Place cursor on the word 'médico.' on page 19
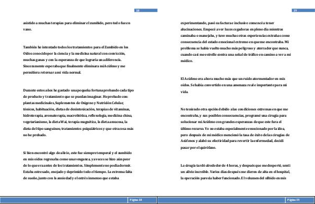Screen dimensions: 315x204 [x=186, y=61]
